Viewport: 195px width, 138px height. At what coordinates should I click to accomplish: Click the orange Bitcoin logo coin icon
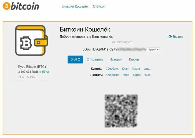[7, 6]
